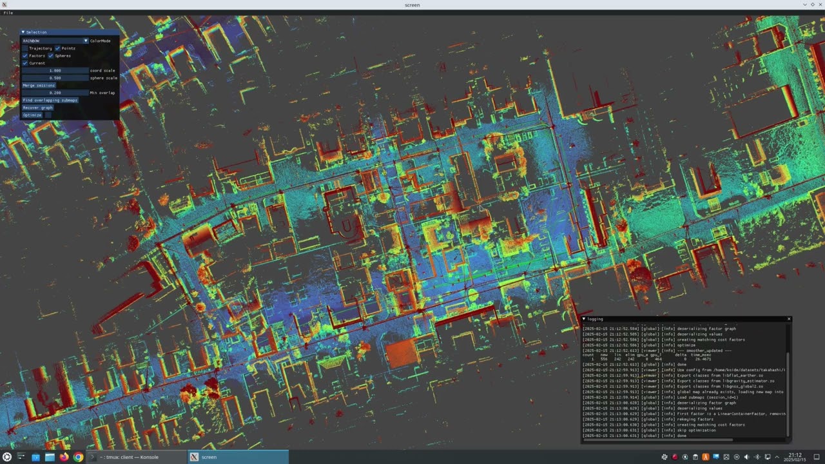
Task: Click the 'smoother_updated' log line
Action: (657, 351)
